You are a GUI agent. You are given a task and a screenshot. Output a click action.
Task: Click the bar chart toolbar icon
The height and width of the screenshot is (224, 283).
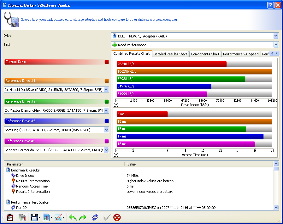tap(46, 217)
